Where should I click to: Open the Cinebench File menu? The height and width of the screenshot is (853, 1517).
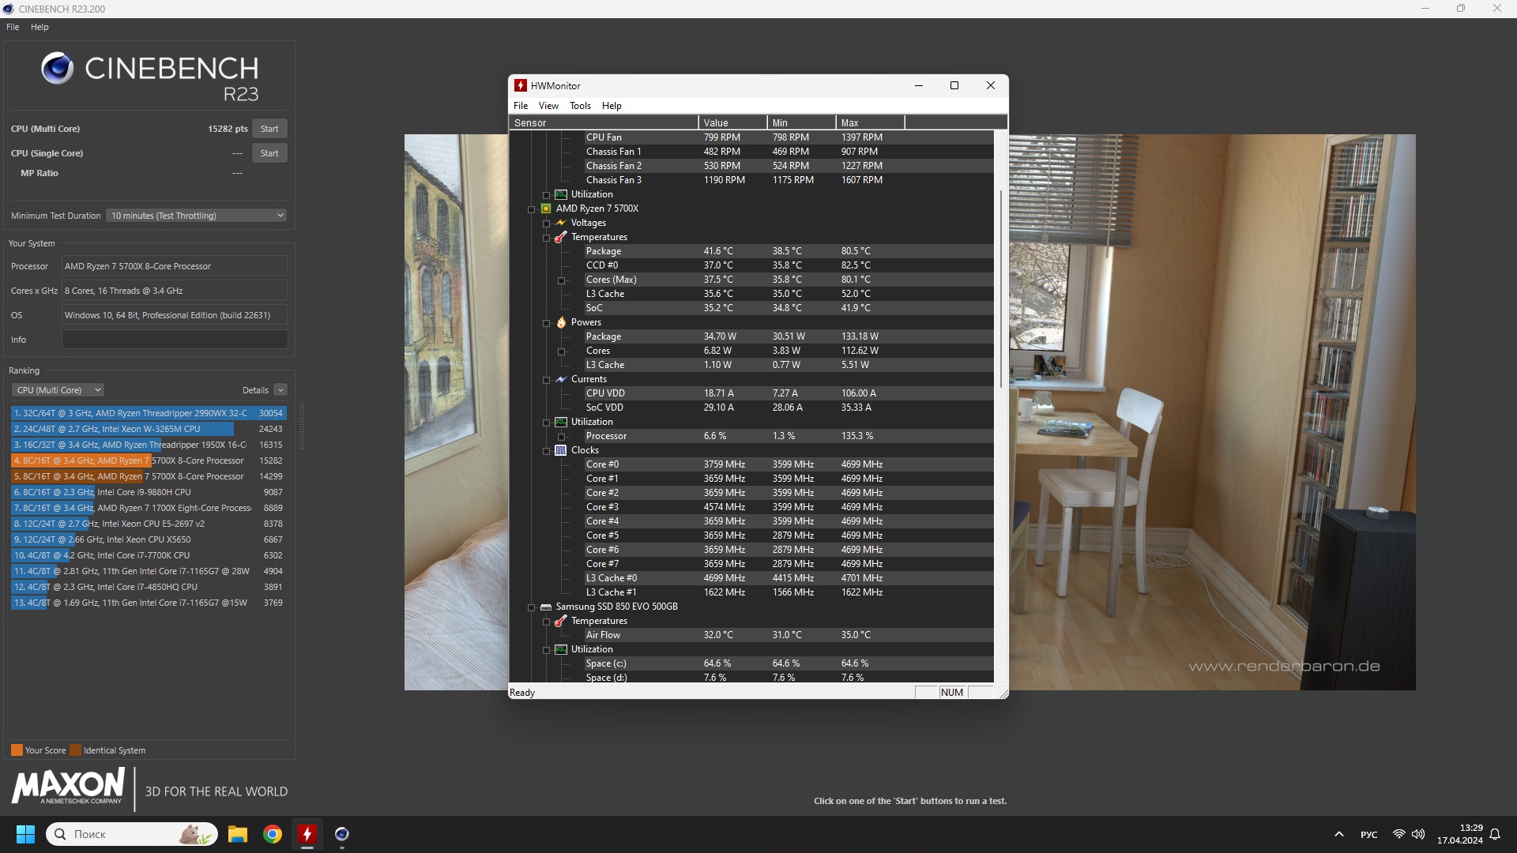[13, 27]
